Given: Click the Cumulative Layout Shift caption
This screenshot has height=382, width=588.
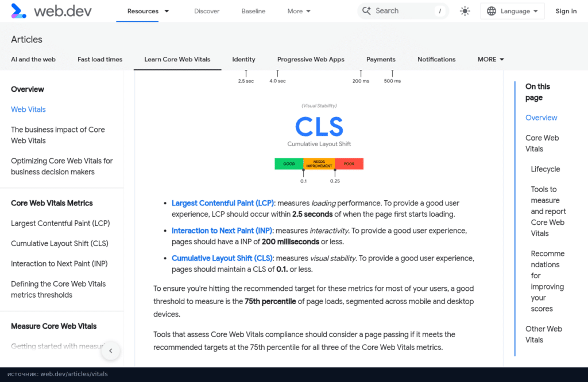Looking at the screenshot, I should 319,144.
